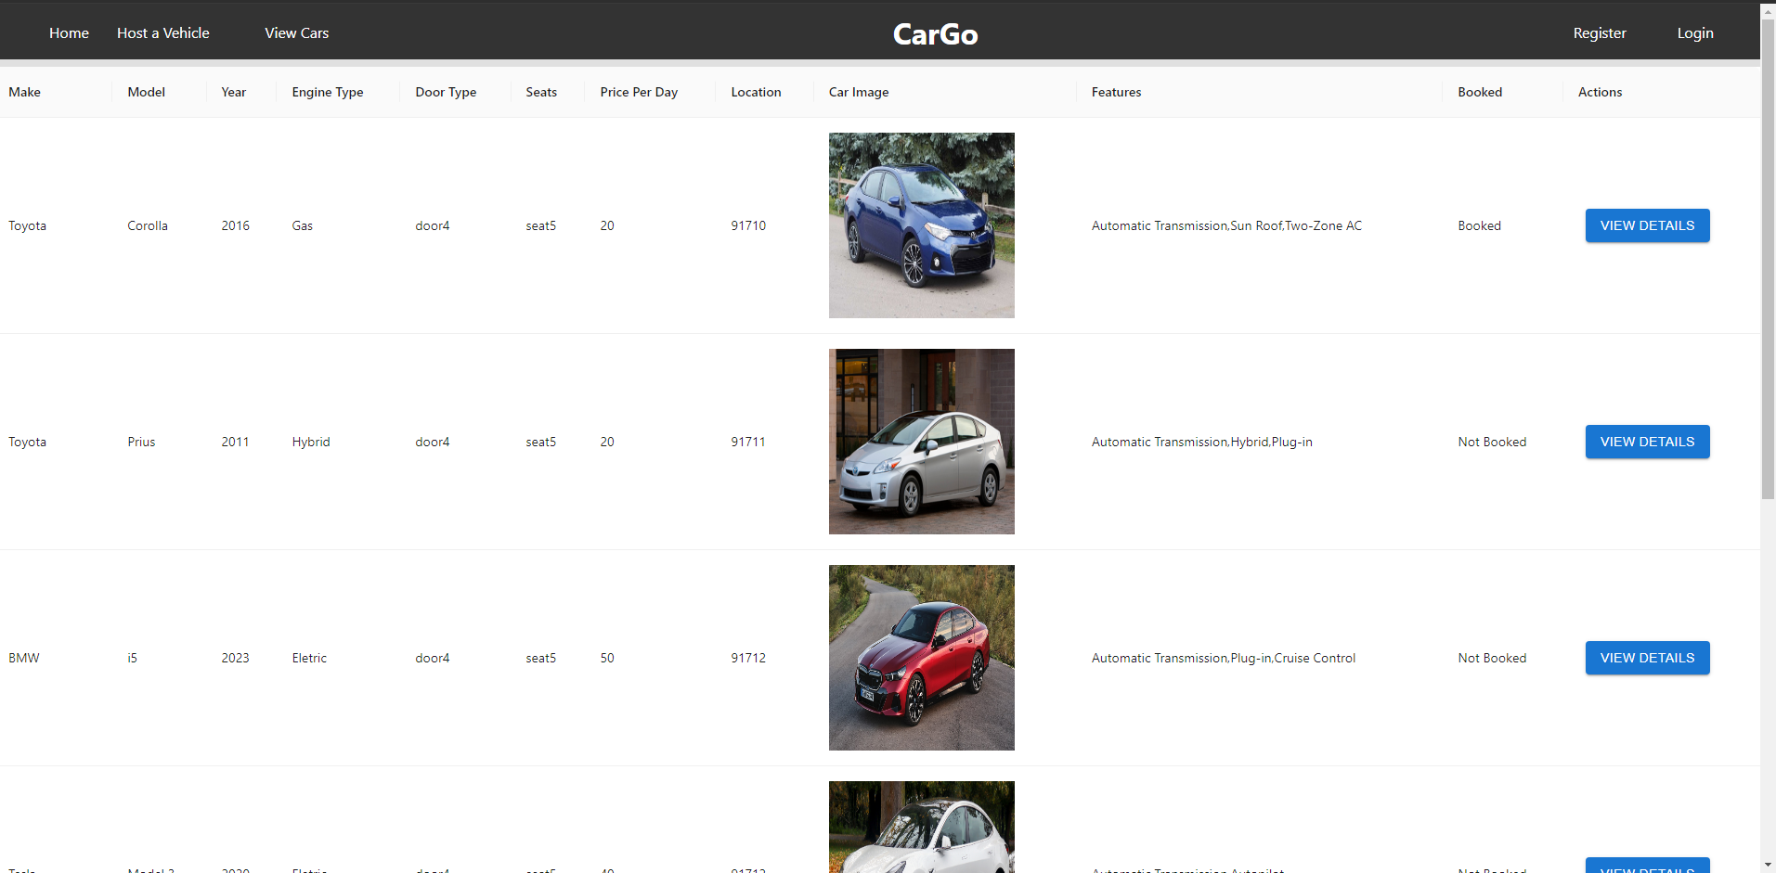Open the Register page
The height and width of the screenshot is (873, 1776).
[x=1599, y=32]
